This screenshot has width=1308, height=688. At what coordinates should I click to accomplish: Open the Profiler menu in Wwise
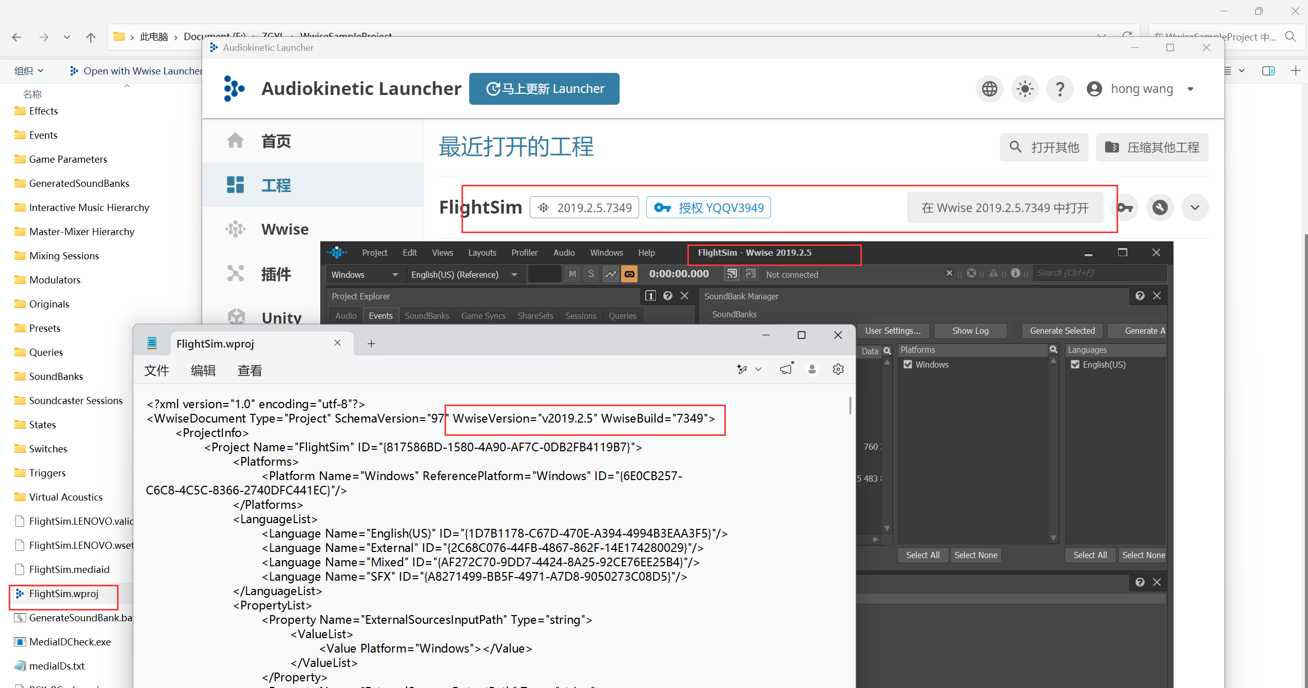[x=524, y=253]
